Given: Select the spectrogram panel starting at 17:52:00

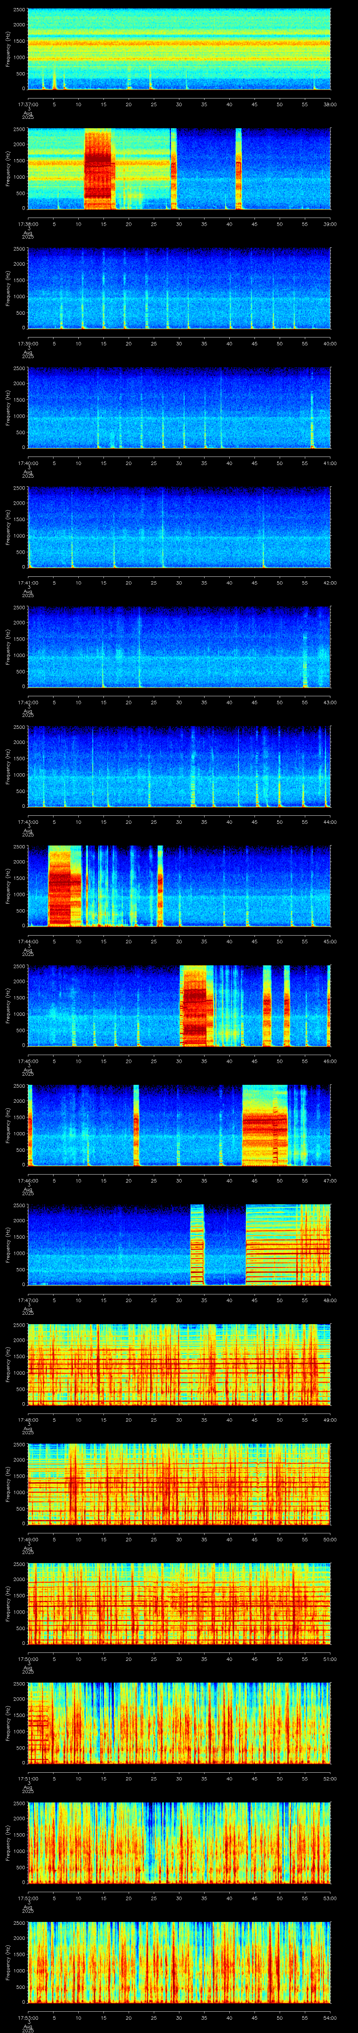Looking at the screenshot, I should pyautogui.click(x=179, y=1843).
